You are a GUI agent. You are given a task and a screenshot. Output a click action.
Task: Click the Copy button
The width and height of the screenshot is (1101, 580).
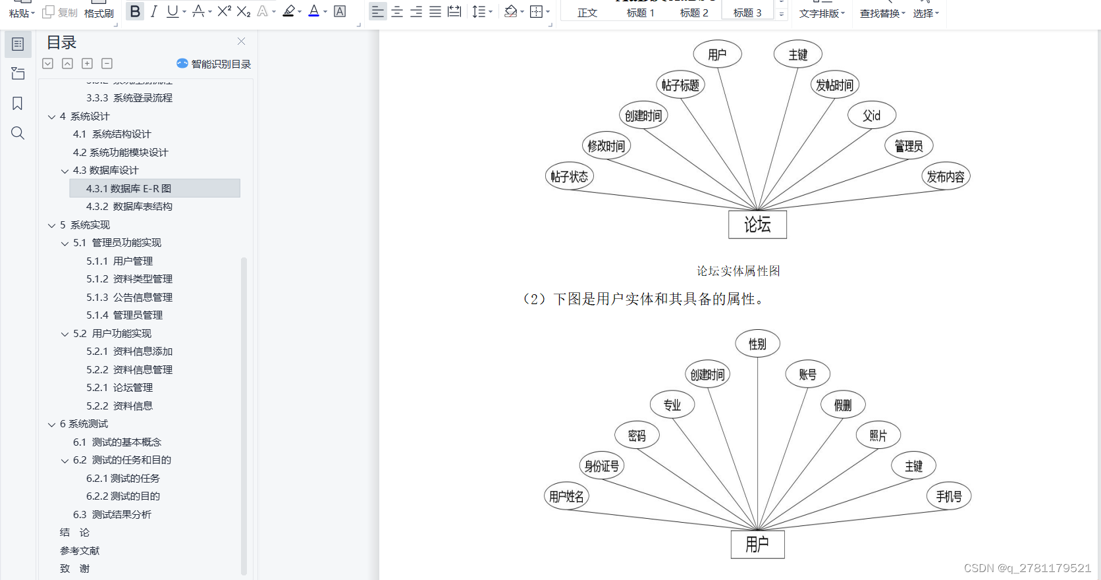pyautogui.click(x=60, y=13)
